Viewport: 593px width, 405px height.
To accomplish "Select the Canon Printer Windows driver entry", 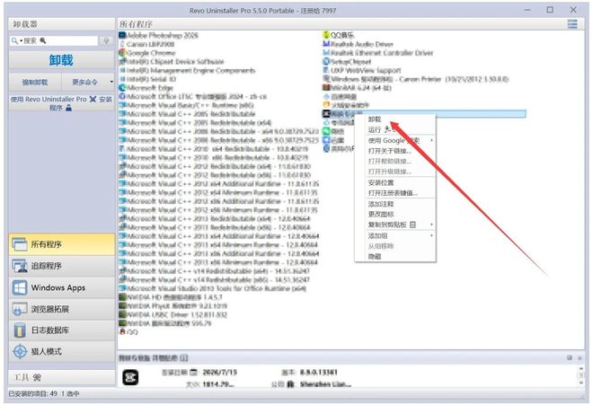I will (x=416, y=79).
